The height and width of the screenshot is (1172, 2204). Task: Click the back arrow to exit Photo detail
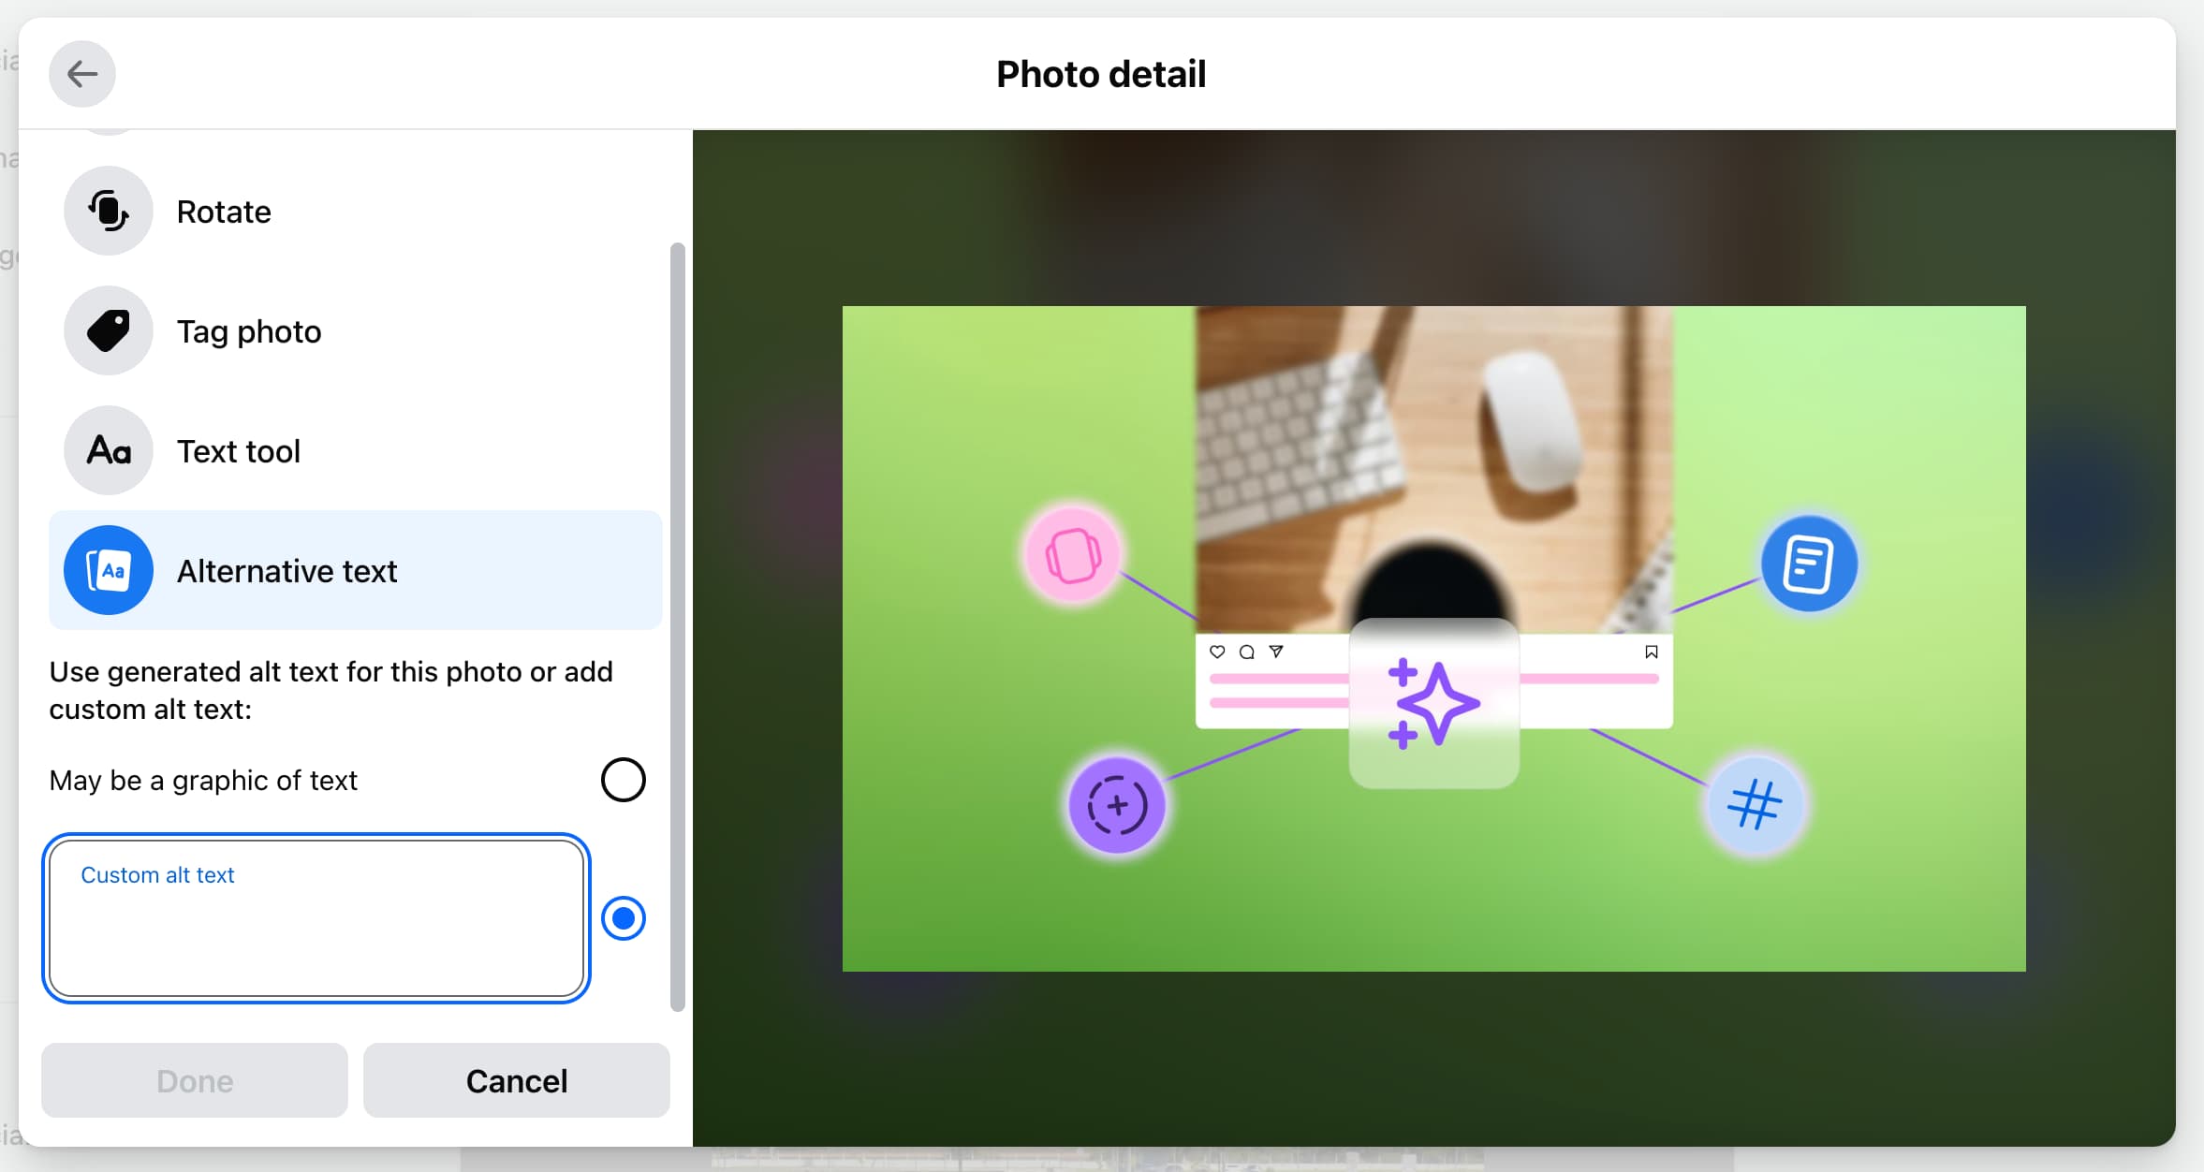82,73
